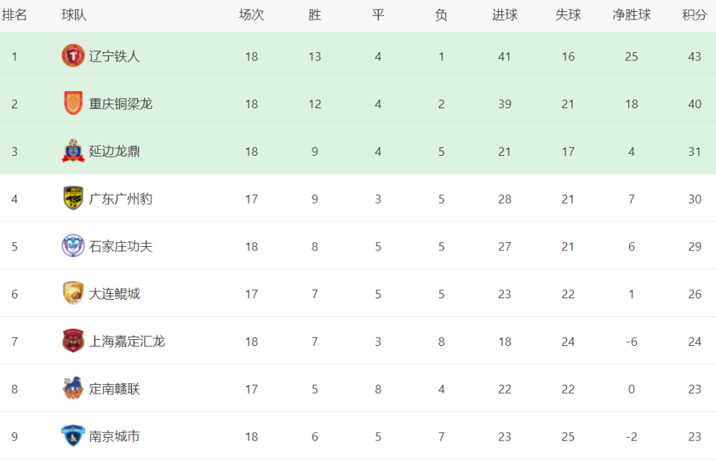The width and height of the screenshot is (716, 460).
Task: Select the 排名 column header
Action: tap(14, 15)
